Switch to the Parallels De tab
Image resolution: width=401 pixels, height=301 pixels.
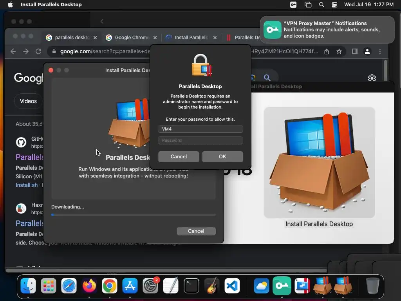coord(243,38)
